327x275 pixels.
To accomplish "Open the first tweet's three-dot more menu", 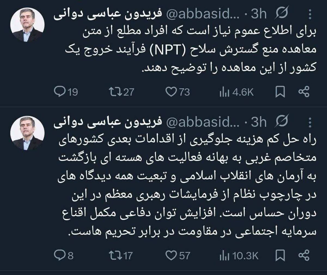I will click(x=310, y=14).
